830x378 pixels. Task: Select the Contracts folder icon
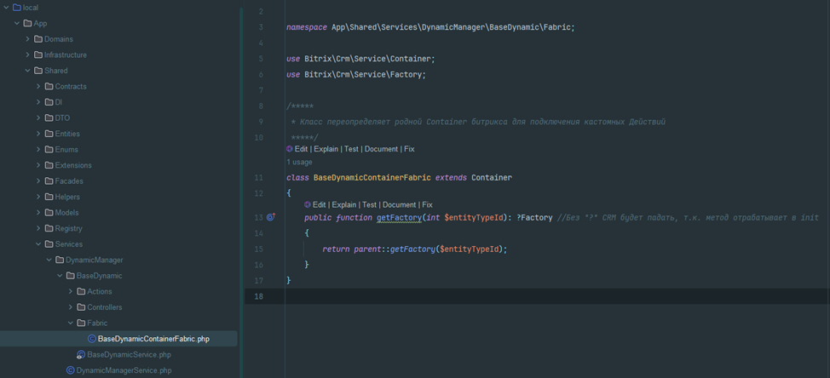point(49,86)
